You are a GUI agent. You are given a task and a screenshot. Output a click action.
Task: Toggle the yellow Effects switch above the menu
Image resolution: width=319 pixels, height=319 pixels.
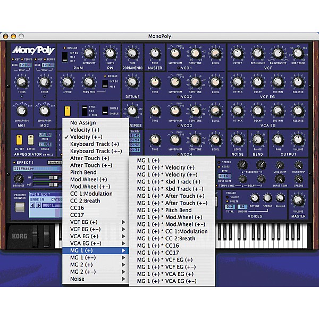(x=68, y=111)
